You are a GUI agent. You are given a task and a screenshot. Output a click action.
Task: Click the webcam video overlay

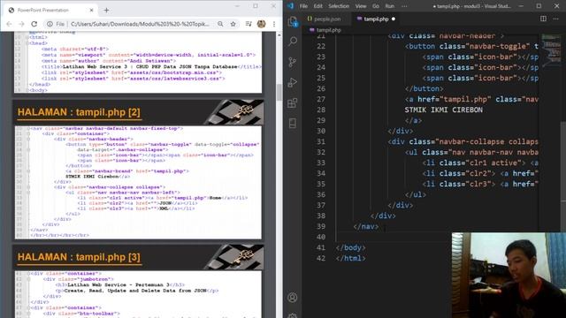point(509,275)
